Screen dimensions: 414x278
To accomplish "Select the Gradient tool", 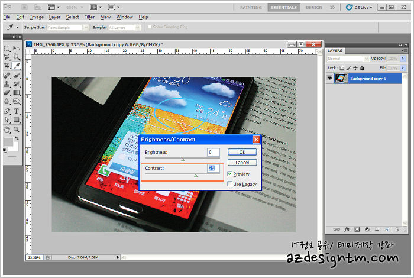I will tap(17, 92).
